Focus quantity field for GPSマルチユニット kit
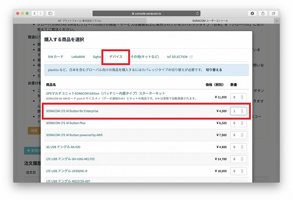Image resolution: width=293 pixels, height=200 pixels. tap(238, 97)
